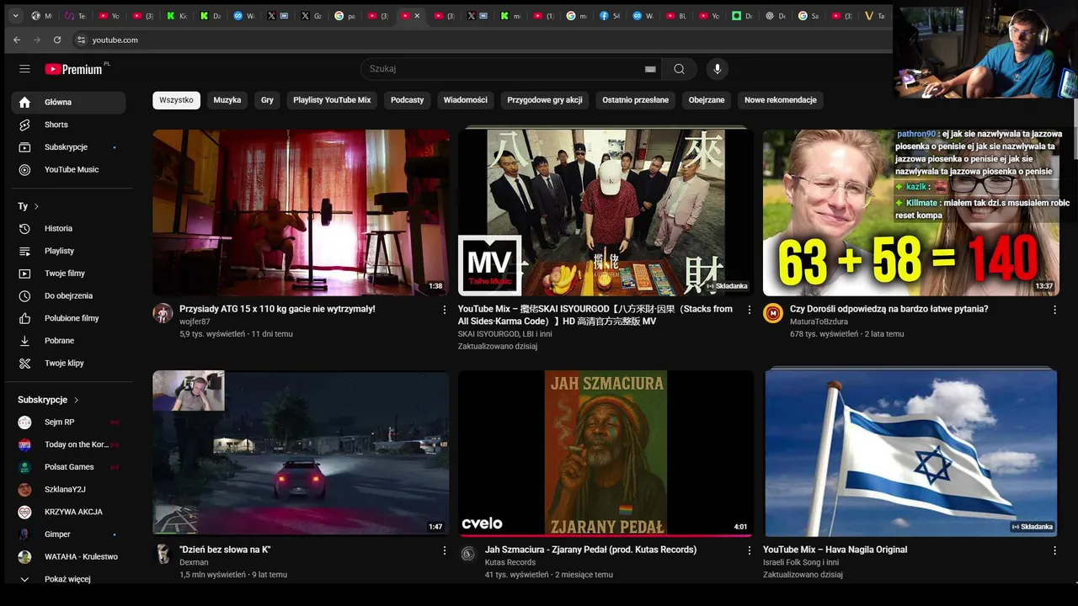Select the Wszystko filter chip
This screenshot has height=606, width=1078.
[x=176, y=100]
